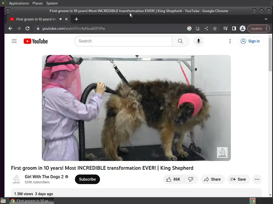Save the video to a playlist
Screen dimensions: 273x204
(x=238, y=179)
